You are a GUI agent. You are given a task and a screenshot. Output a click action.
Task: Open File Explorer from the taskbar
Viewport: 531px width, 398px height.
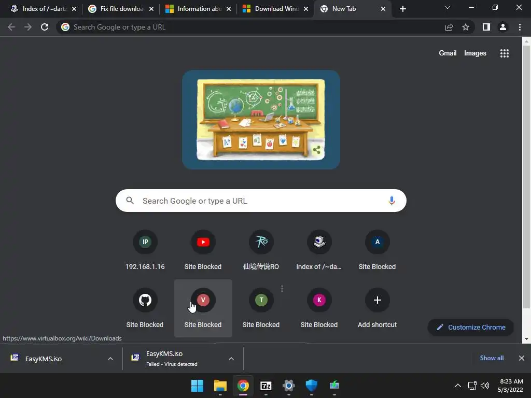click(x=220, y=386)
